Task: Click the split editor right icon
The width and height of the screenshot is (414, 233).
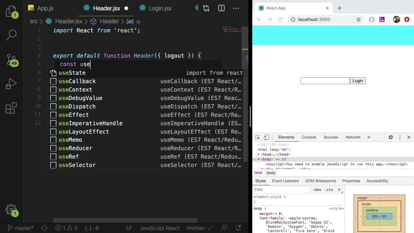Action: pos(222,8)
